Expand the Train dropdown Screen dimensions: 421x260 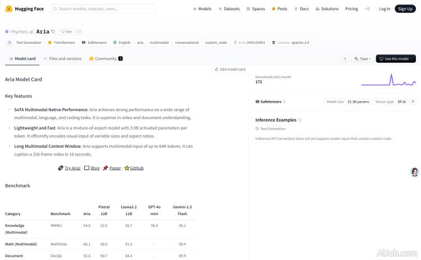coord(364,58)
